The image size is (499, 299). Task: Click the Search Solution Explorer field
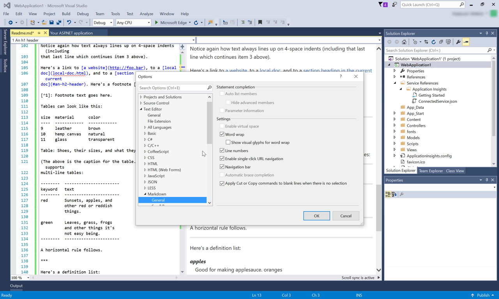click(440, 50)
